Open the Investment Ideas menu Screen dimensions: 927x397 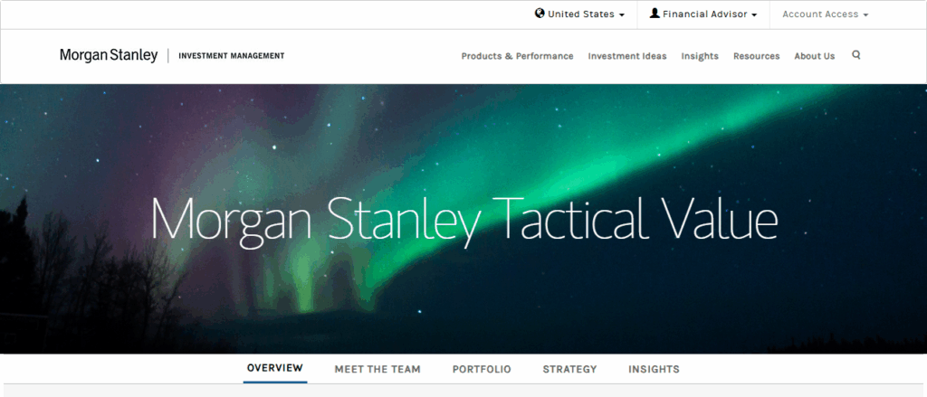(x=627, y=56)
